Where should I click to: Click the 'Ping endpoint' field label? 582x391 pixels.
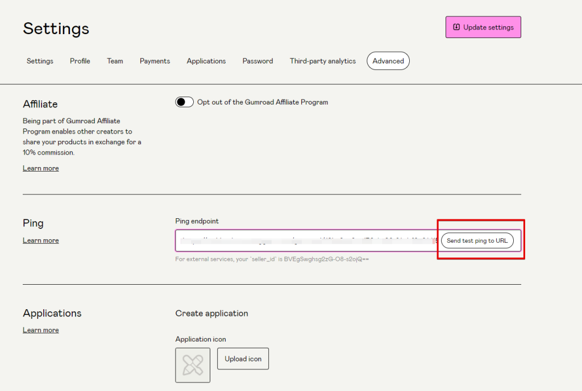[197, 221]
